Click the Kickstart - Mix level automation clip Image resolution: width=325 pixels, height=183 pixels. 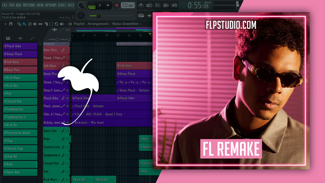[x=112, y=123]
